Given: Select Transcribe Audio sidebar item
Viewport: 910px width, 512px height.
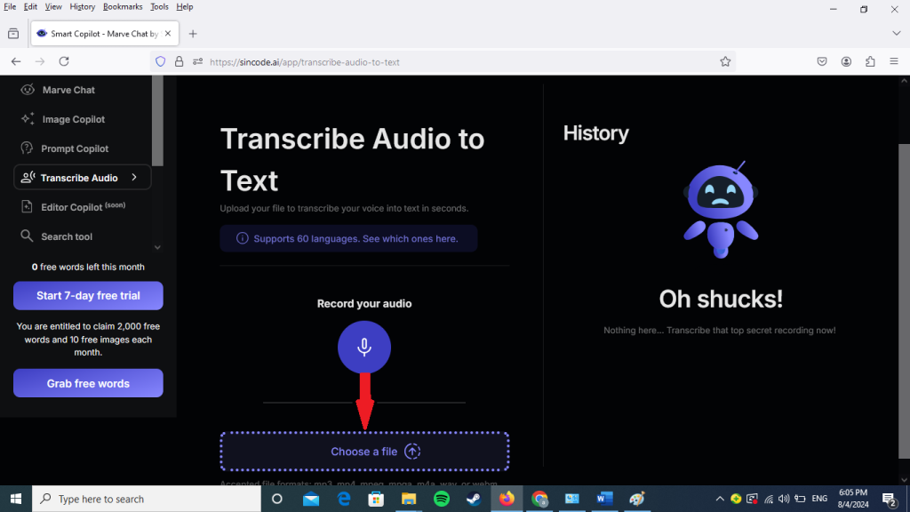Looking at the screenshot, I should 82,178.
